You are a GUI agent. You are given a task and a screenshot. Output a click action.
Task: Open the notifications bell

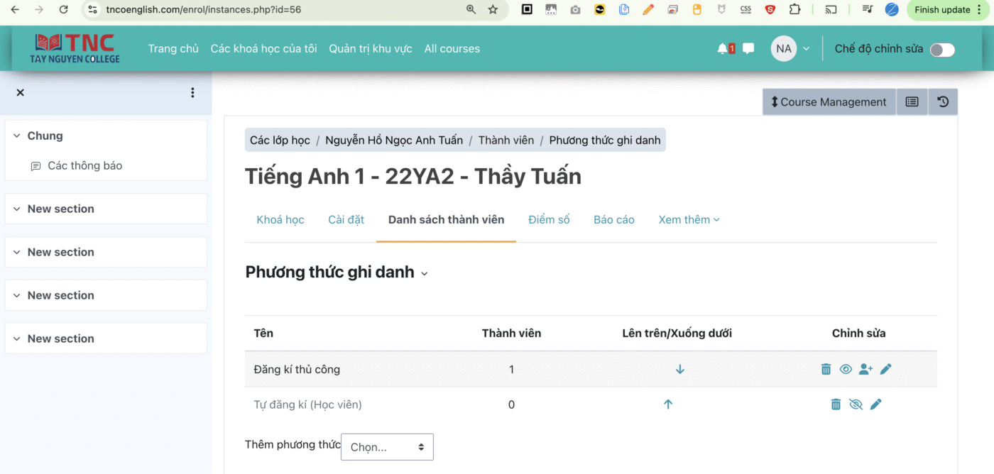tap(723, 49)
